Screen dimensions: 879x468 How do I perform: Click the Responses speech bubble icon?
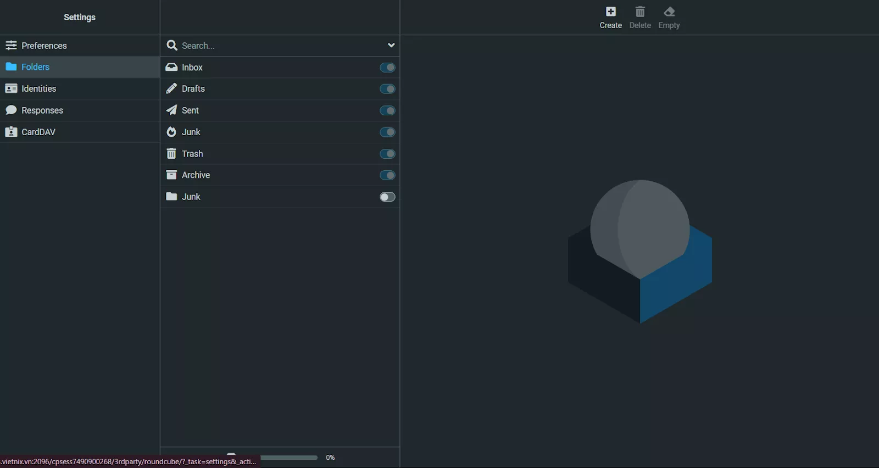tap(11, 110)
